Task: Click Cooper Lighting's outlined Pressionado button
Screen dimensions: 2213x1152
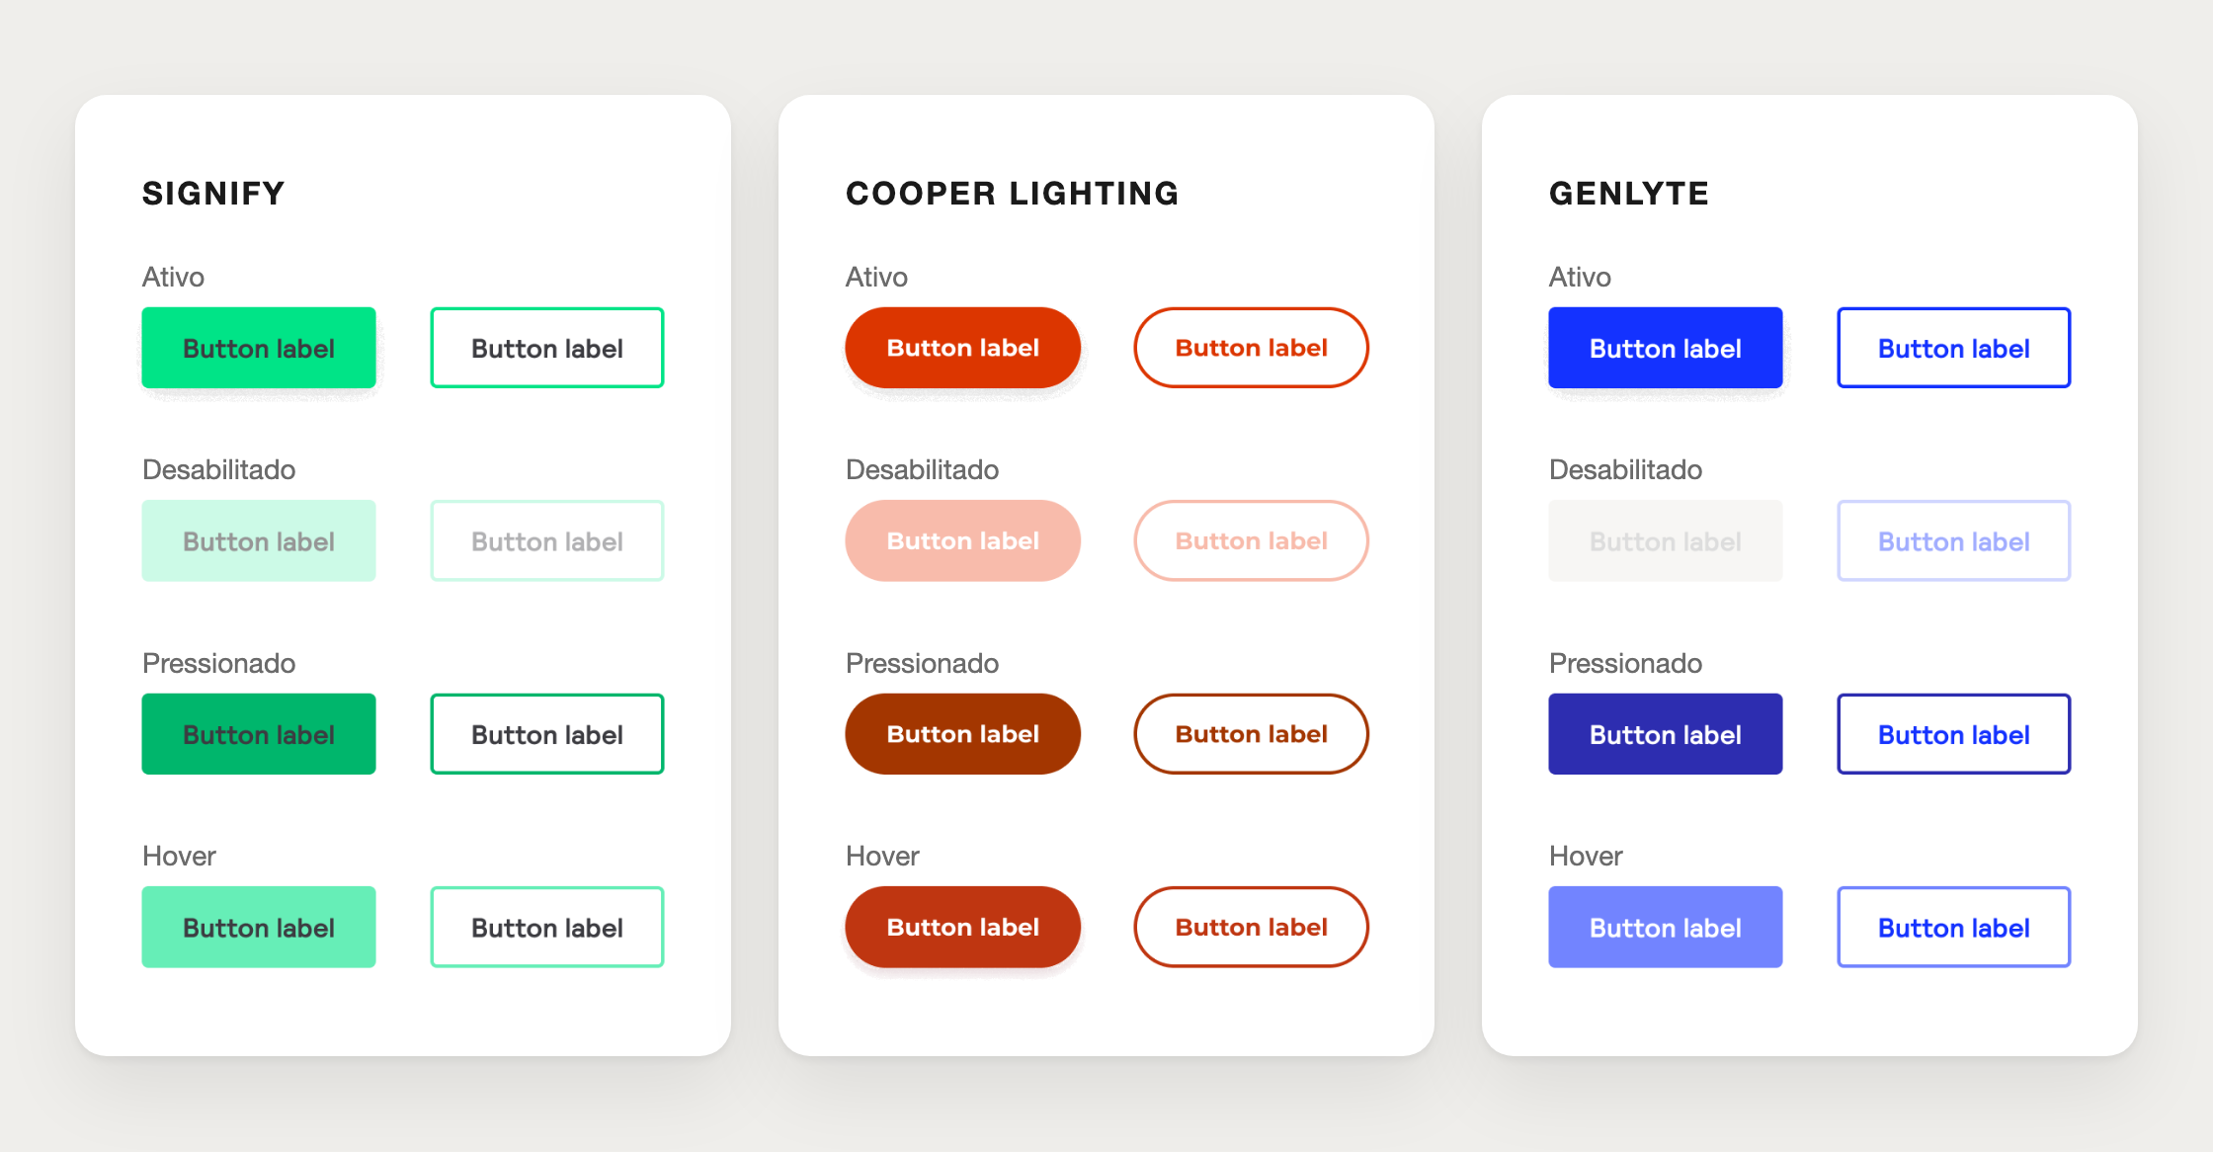Action: tap(1252, 734)
